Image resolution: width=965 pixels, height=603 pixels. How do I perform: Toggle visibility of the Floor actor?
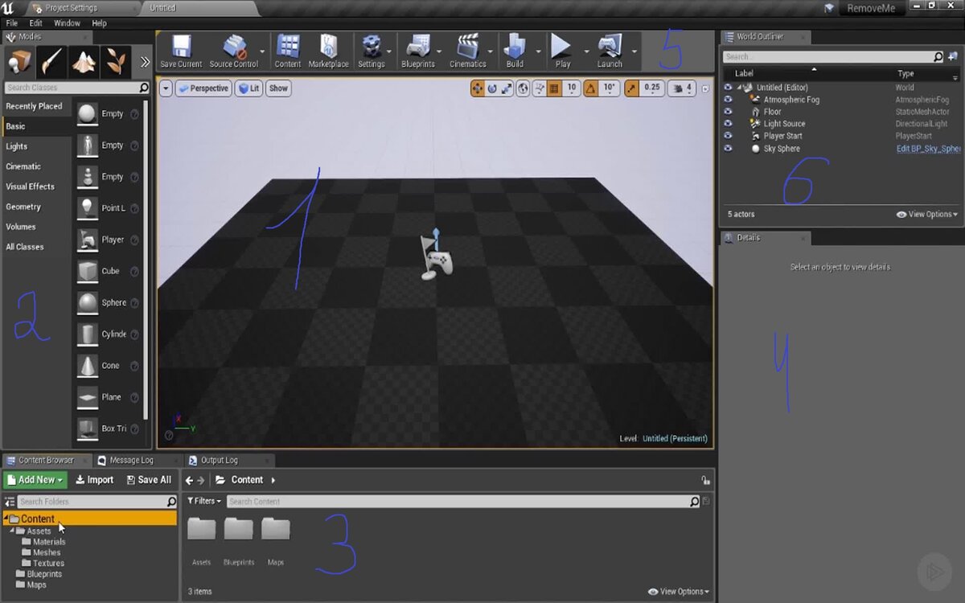(728, 112)
